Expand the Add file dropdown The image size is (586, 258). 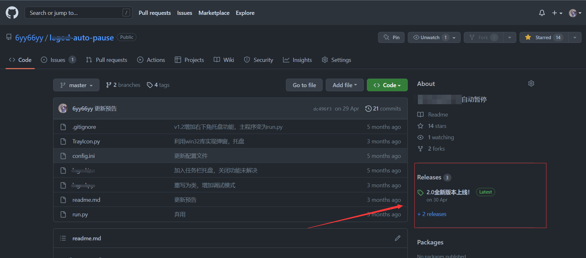click(345, 85)
